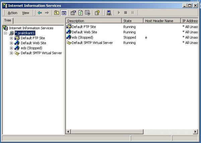201x143 pixels.
Task: Click the Refresh toolbar icon
Action: click(x=80, y=13)
